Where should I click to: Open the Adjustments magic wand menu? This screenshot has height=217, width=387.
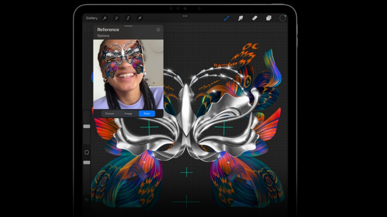(x=116, y=18)
